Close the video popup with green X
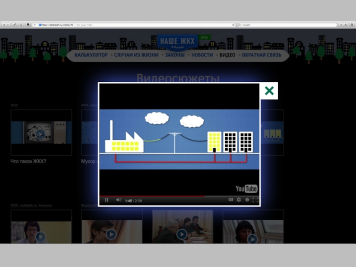356x267 pixels. pos(269,91)
